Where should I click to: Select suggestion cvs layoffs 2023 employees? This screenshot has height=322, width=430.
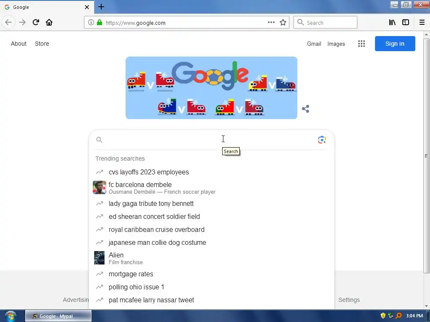[212, 172]
